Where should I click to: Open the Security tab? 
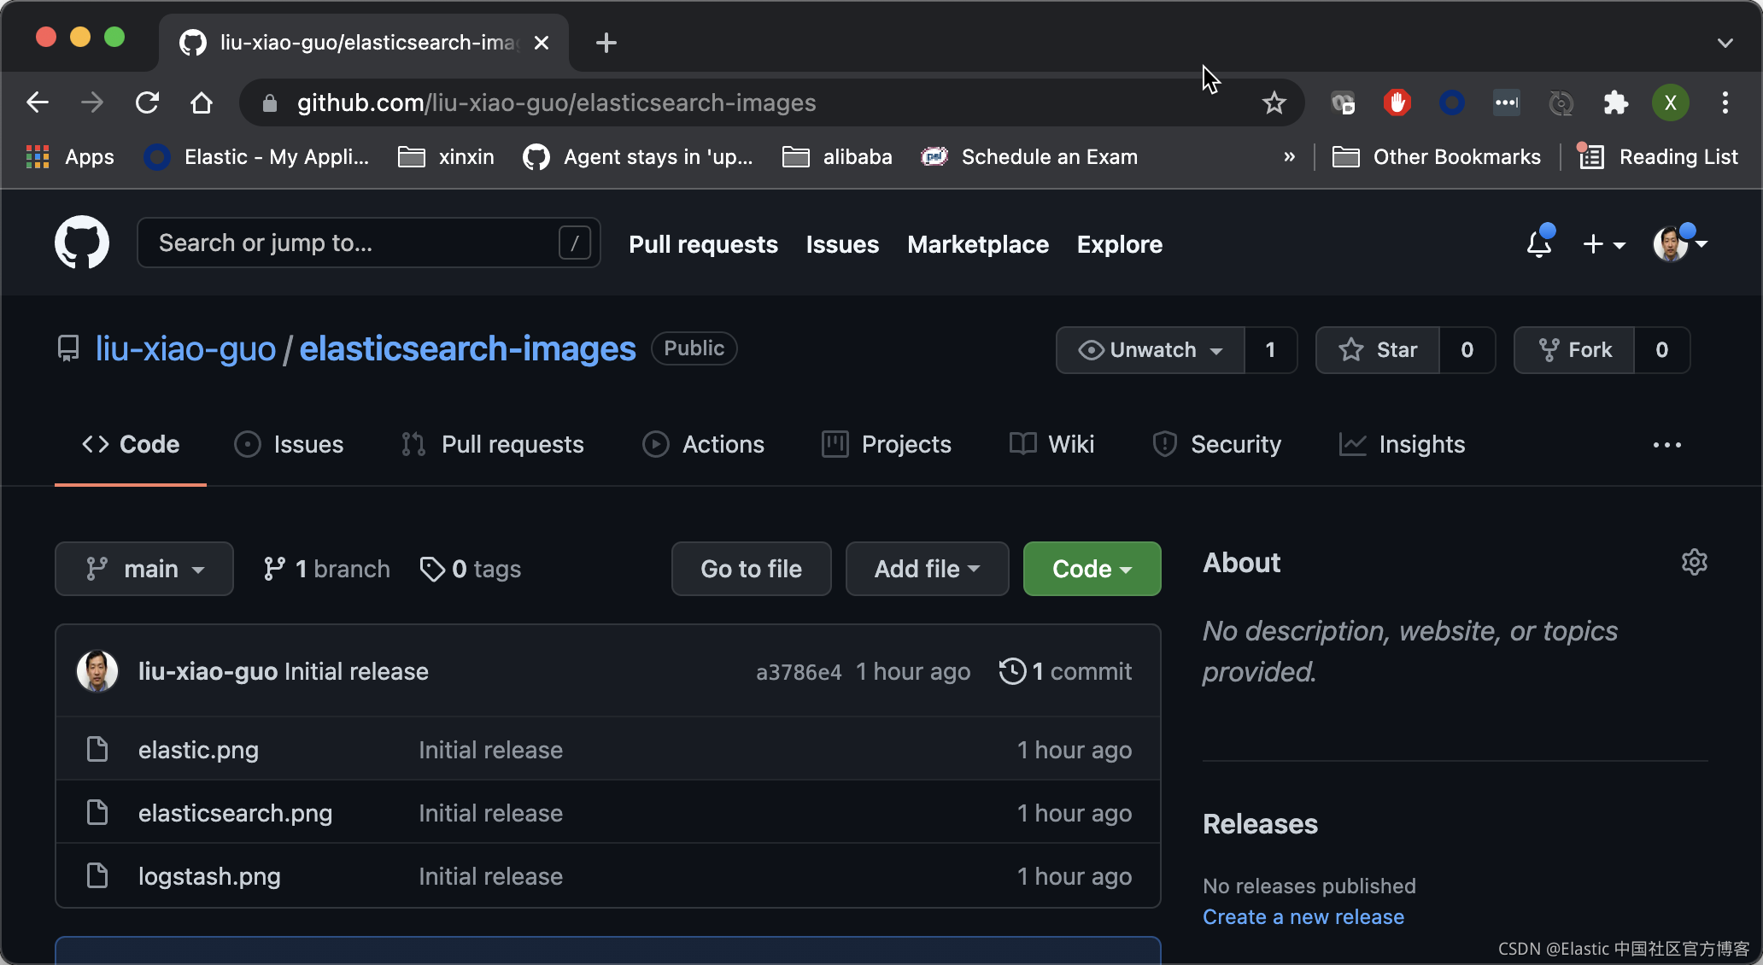click(1216, 444)
